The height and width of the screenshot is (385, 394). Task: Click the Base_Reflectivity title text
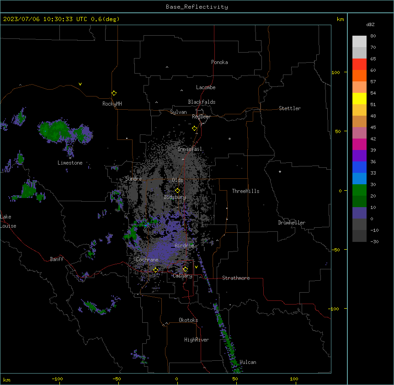(x=197, y=7)
